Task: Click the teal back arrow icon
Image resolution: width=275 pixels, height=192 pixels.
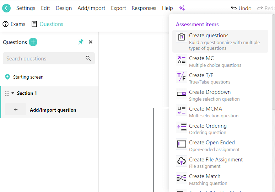Action: point(6,8)
